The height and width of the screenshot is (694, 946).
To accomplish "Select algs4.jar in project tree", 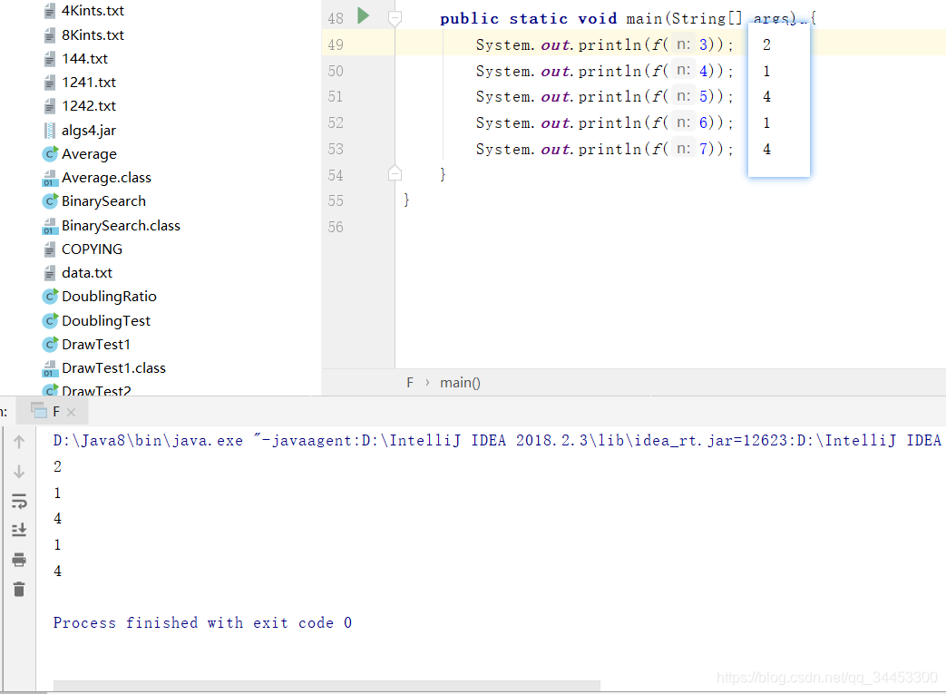I will click(x=89, y=131).
